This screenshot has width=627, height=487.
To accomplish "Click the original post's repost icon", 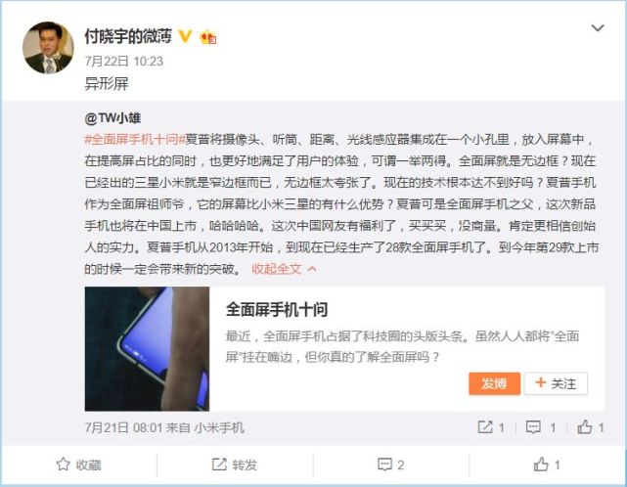I will [485, 427].
